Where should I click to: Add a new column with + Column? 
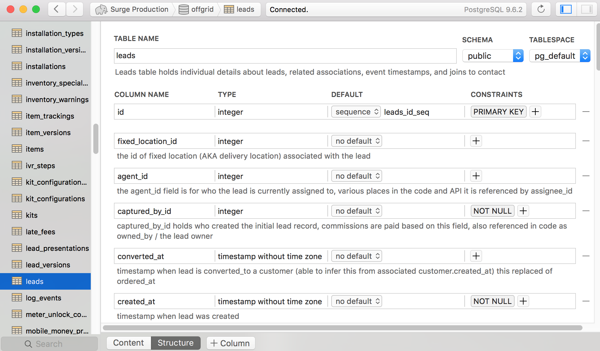(x=231, y=343)
